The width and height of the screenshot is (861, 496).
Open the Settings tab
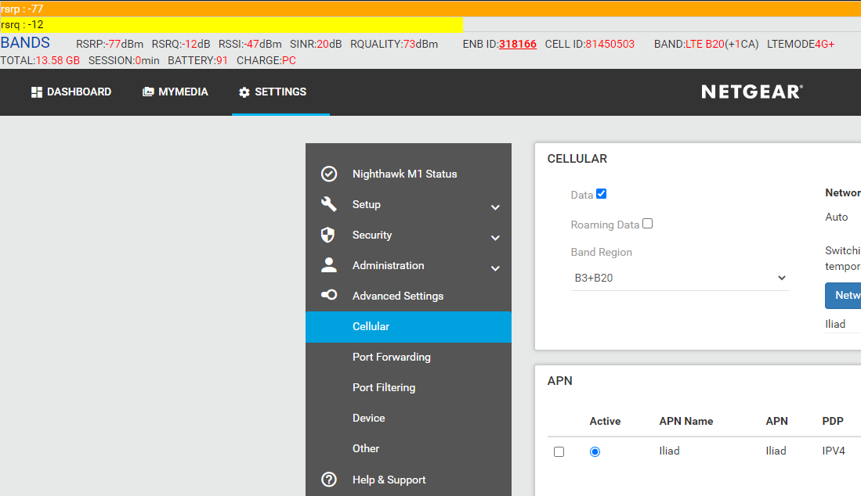280,92
